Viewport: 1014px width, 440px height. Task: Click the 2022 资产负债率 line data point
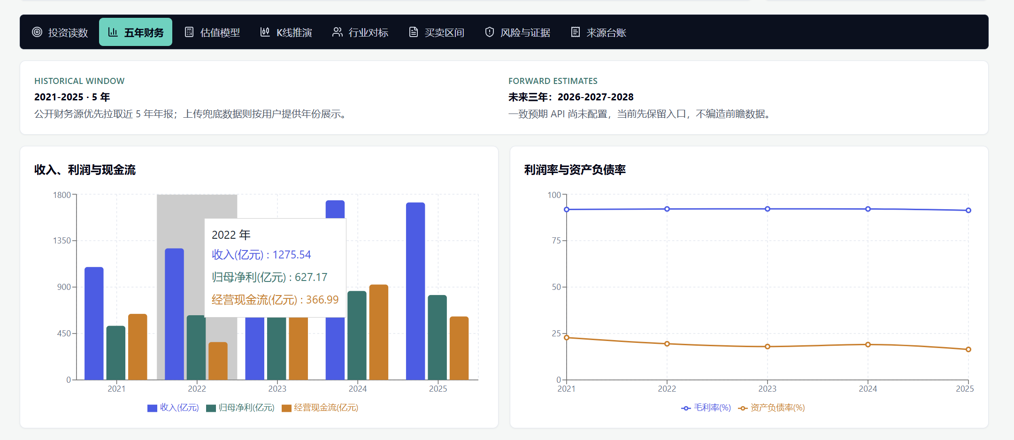(667, 344)
